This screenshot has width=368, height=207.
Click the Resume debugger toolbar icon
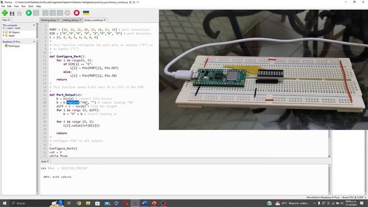(67, 13)
